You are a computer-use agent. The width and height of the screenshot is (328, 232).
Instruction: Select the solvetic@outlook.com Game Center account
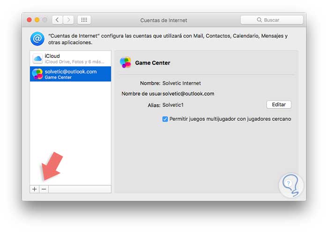point(70,74)
